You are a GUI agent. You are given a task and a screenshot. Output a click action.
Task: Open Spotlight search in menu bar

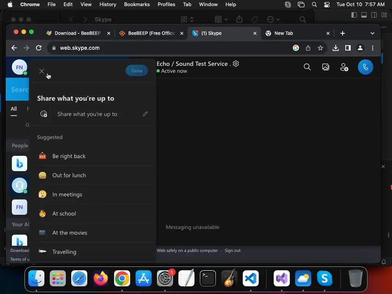coord(314,5)
